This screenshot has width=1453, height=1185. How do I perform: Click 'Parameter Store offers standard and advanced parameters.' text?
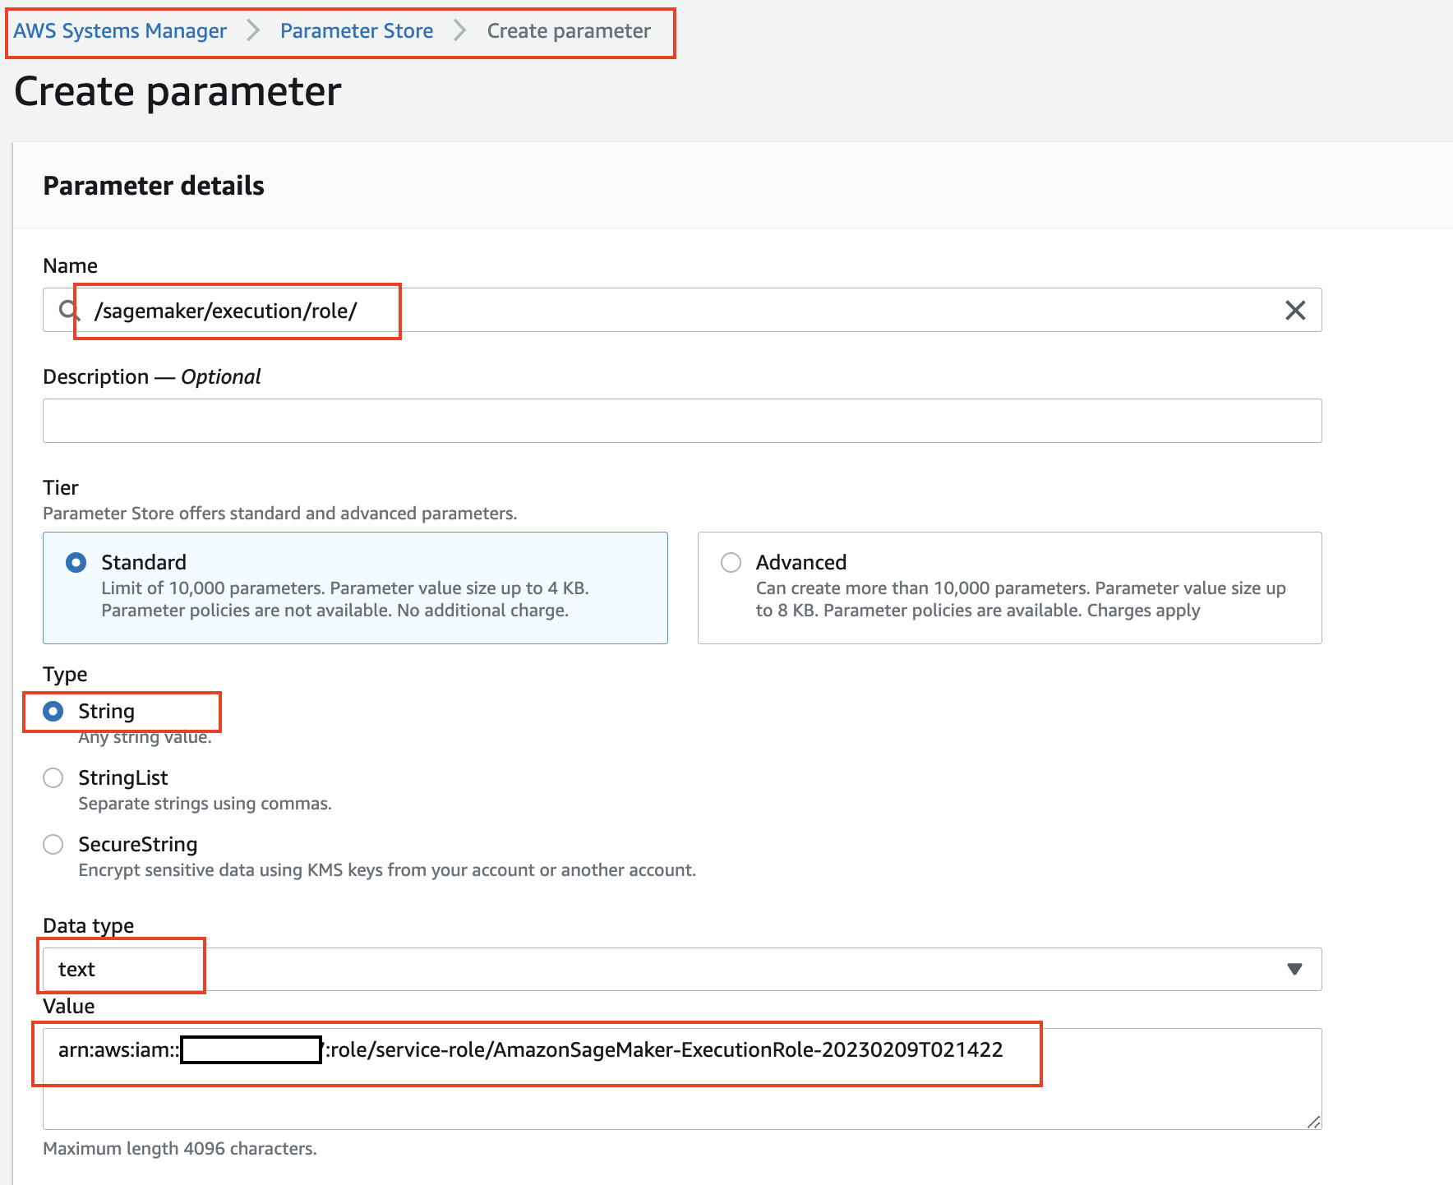(279, 514)
